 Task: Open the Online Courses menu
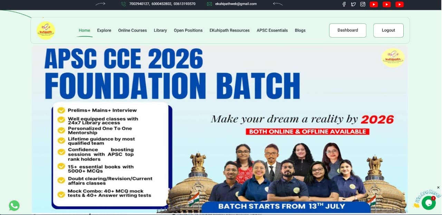[132, 30]
